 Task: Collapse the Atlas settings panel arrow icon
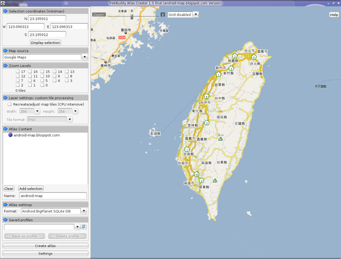point(6,205)
